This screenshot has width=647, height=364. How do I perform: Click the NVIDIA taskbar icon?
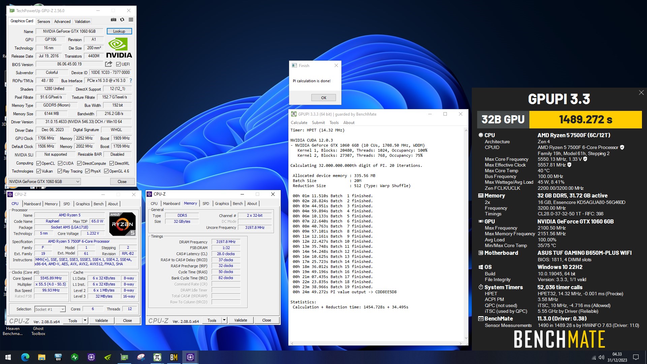tap(108, 357)
